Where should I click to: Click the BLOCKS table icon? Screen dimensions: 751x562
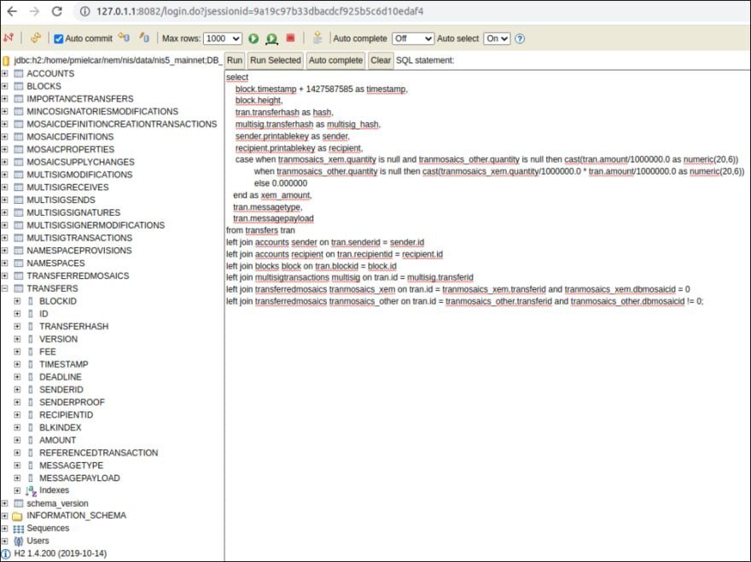(19, 86)
